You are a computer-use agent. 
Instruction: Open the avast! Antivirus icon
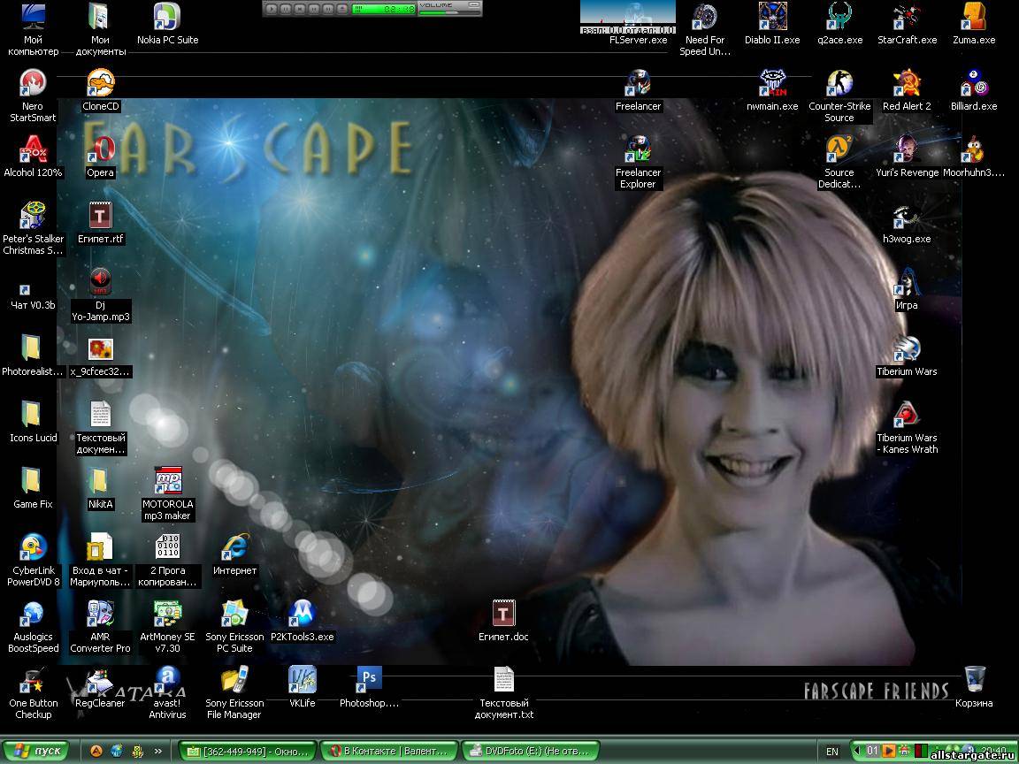point(167,681)
